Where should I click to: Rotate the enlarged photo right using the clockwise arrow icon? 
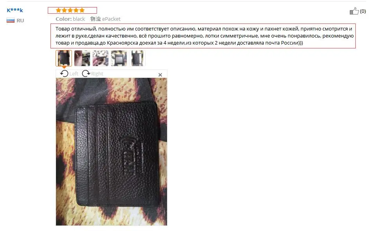[x=86, y=73]
